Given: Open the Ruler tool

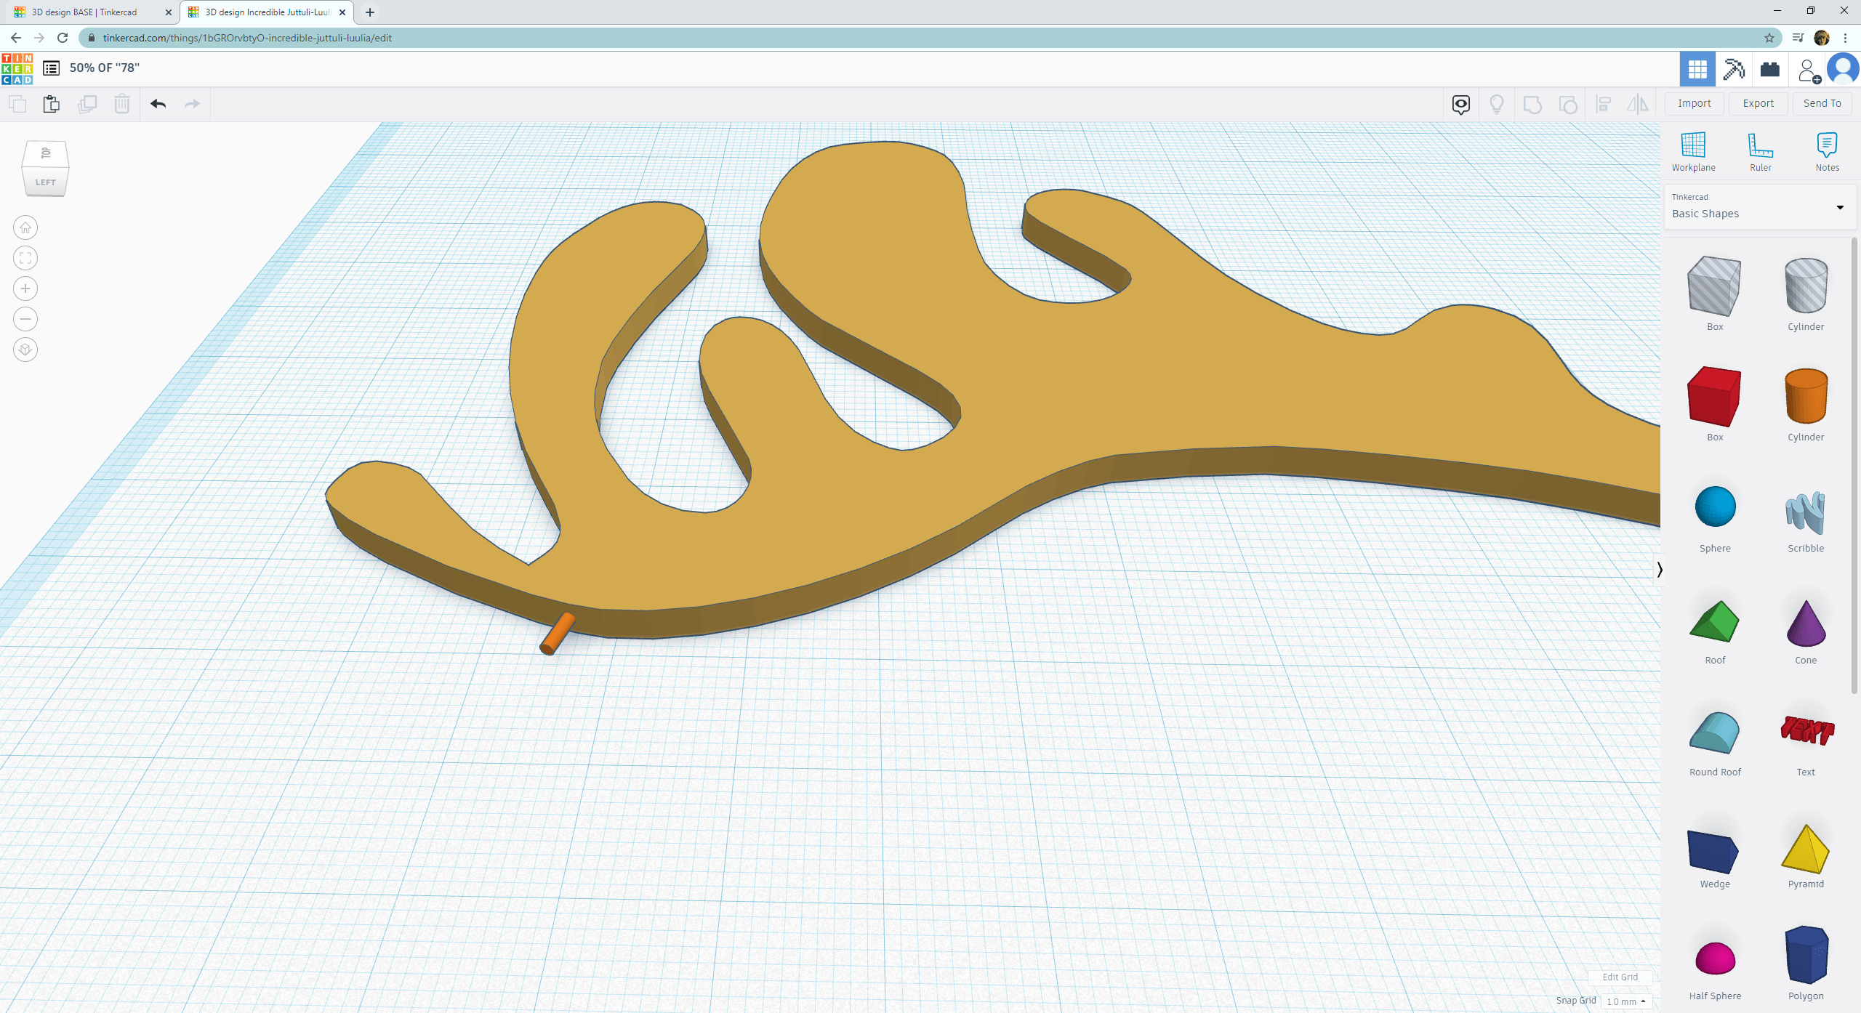Looking at the screenshot, I should tap(1759, 150).
